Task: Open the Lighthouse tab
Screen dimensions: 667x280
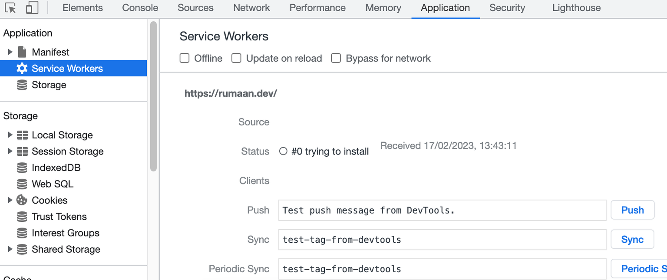Action: click(576, 8)
